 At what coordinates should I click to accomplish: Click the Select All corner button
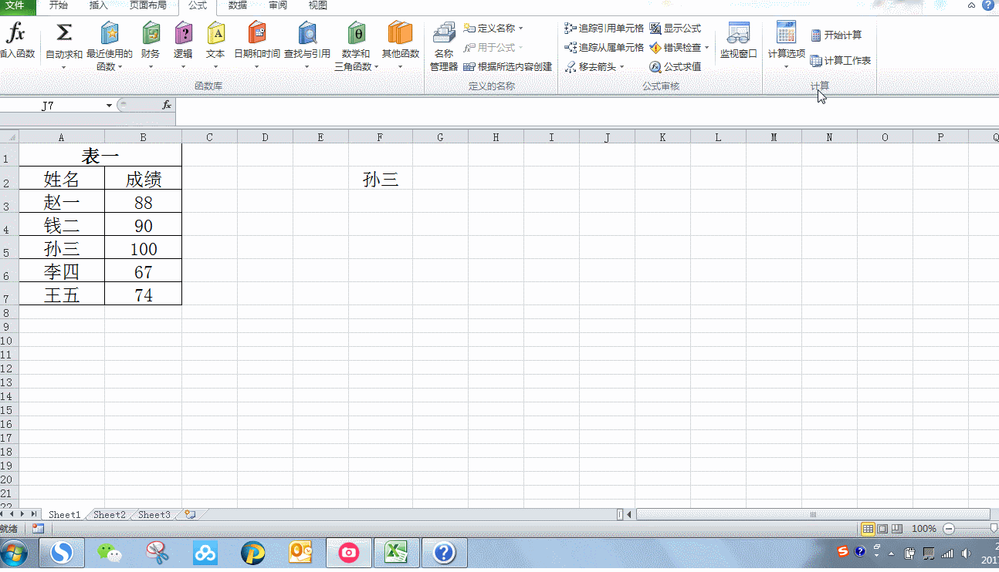pos(9,137)
